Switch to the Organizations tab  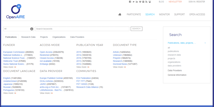click(59, 37)
